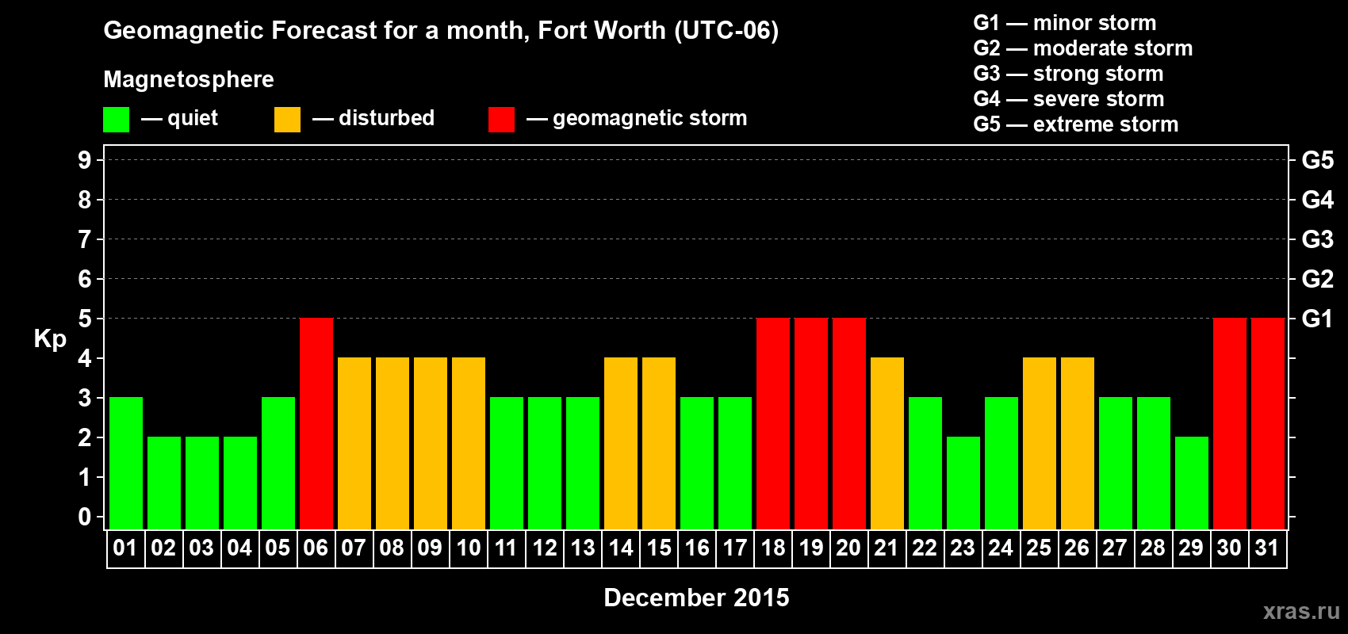Select the orange bar for day 14

pos(621,443)
